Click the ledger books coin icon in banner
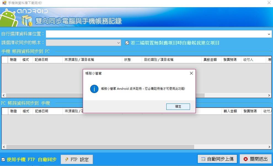This screenshot has width=273, height=166. [27, 21]
